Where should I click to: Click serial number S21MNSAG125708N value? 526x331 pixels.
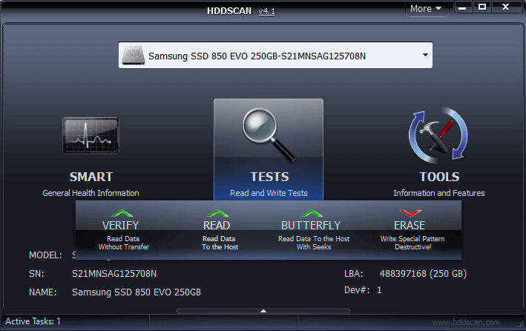(x=114, y=274)
